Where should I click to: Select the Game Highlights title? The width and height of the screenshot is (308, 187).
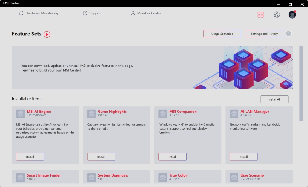click(112, 112)
